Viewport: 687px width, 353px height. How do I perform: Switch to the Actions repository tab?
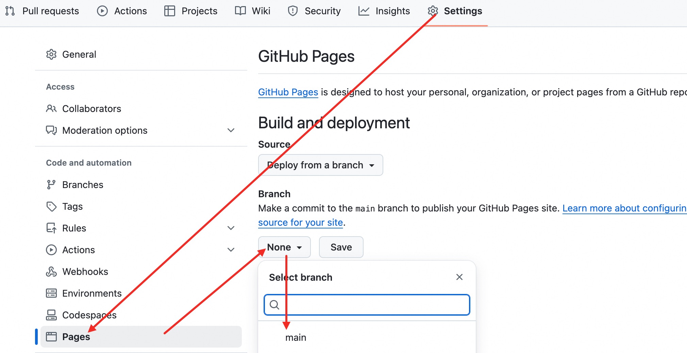pos(122,11)
